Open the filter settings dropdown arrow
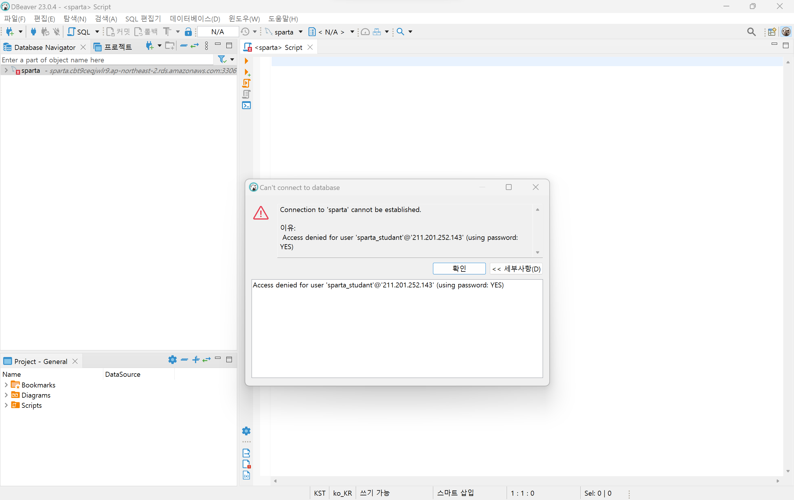794x500 pixels. point(232,59)
